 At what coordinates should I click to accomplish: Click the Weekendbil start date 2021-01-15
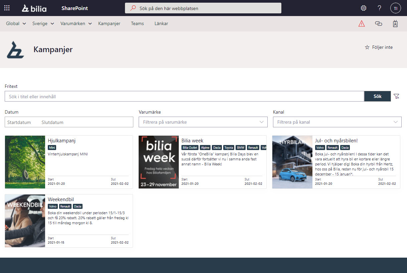click(56, 242)
